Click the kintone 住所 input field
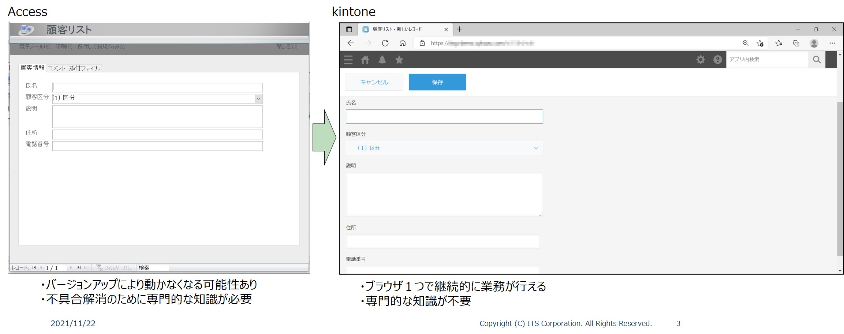The width and height of the screenshot is (844, 334). tap(442, 241)
